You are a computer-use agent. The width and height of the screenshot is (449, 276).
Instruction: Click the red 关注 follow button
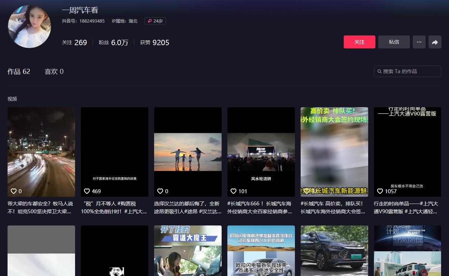pos(360,42)
